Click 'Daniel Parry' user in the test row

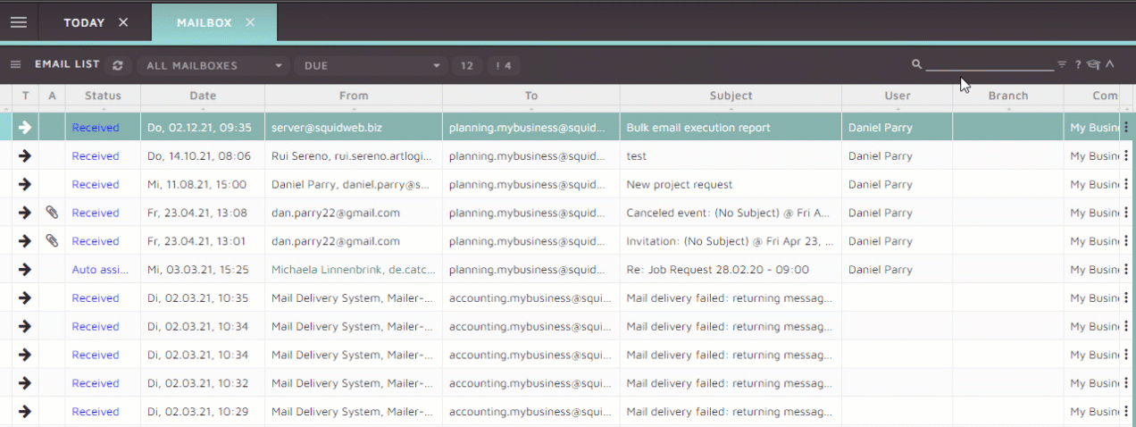(881, 156)
